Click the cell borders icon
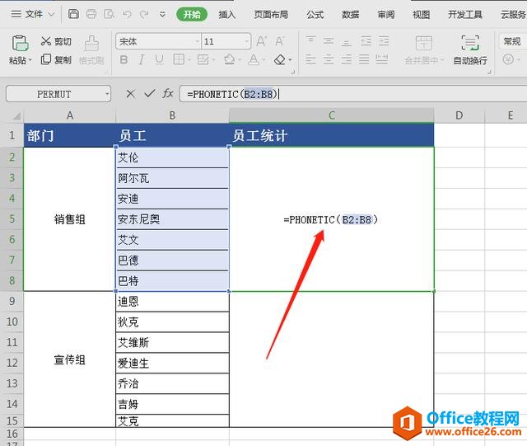This screenshot has width=527, height=446. 179,60
